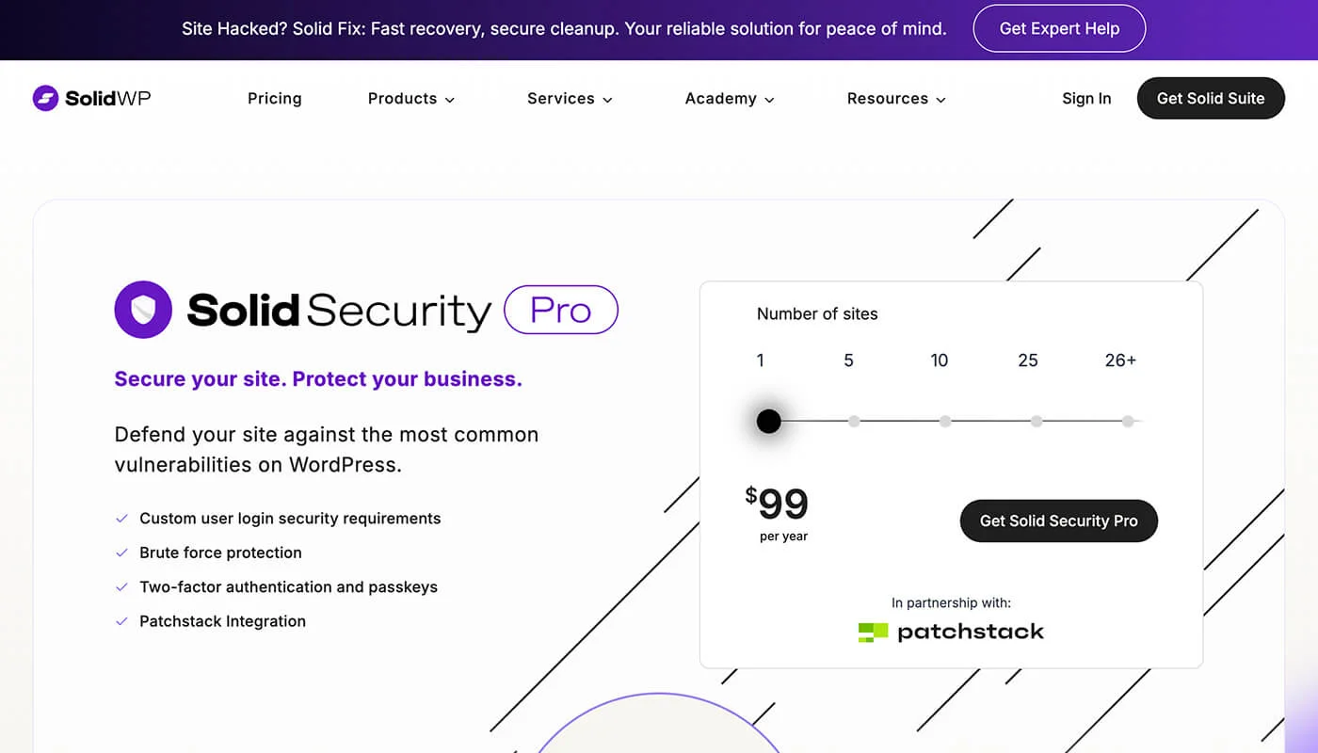
Task: Click the Get Solid Security Pro button
Action: point(1058,521)
